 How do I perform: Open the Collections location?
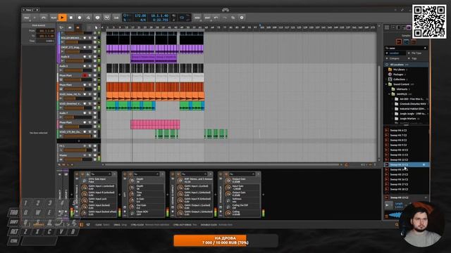click(x=399, y=79)
